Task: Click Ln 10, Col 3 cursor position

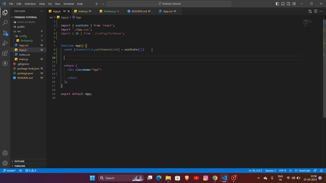Action: point(255,171)
